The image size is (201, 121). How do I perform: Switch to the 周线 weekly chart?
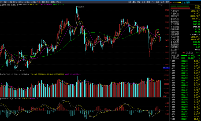click(43, 2)
